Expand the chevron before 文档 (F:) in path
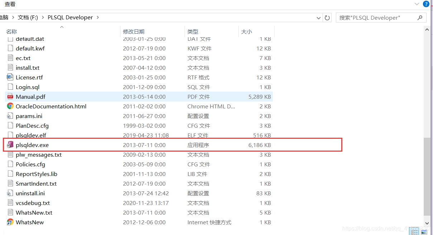Screen dimensions: 433x235 pos(14,17)
